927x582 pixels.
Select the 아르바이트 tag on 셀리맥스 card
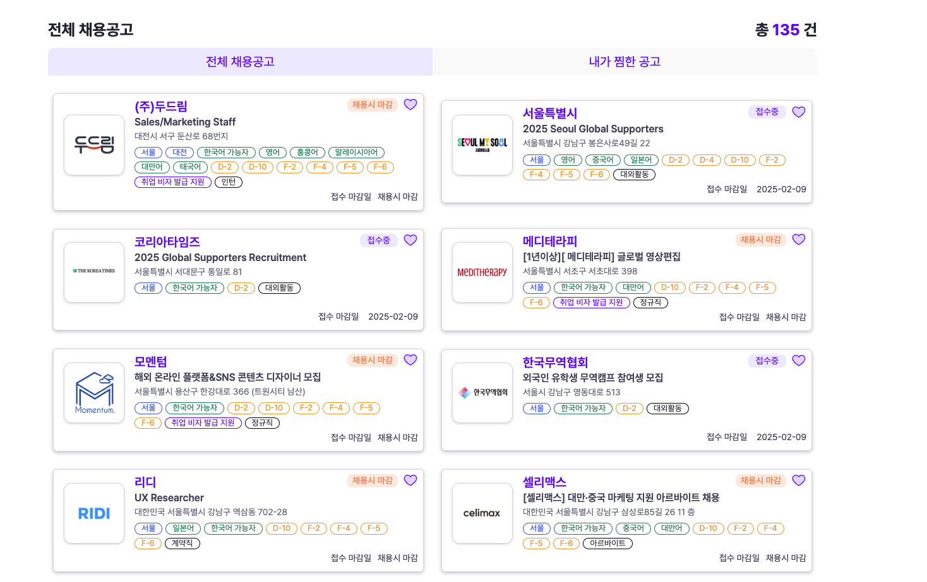(607, 544)
